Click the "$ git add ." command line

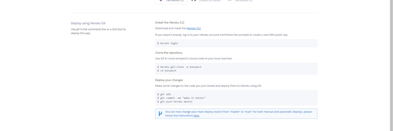click(165, 94)
